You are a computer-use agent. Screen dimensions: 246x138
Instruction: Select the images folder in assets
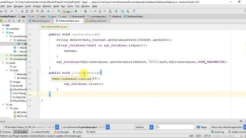(x=15, y=82)
